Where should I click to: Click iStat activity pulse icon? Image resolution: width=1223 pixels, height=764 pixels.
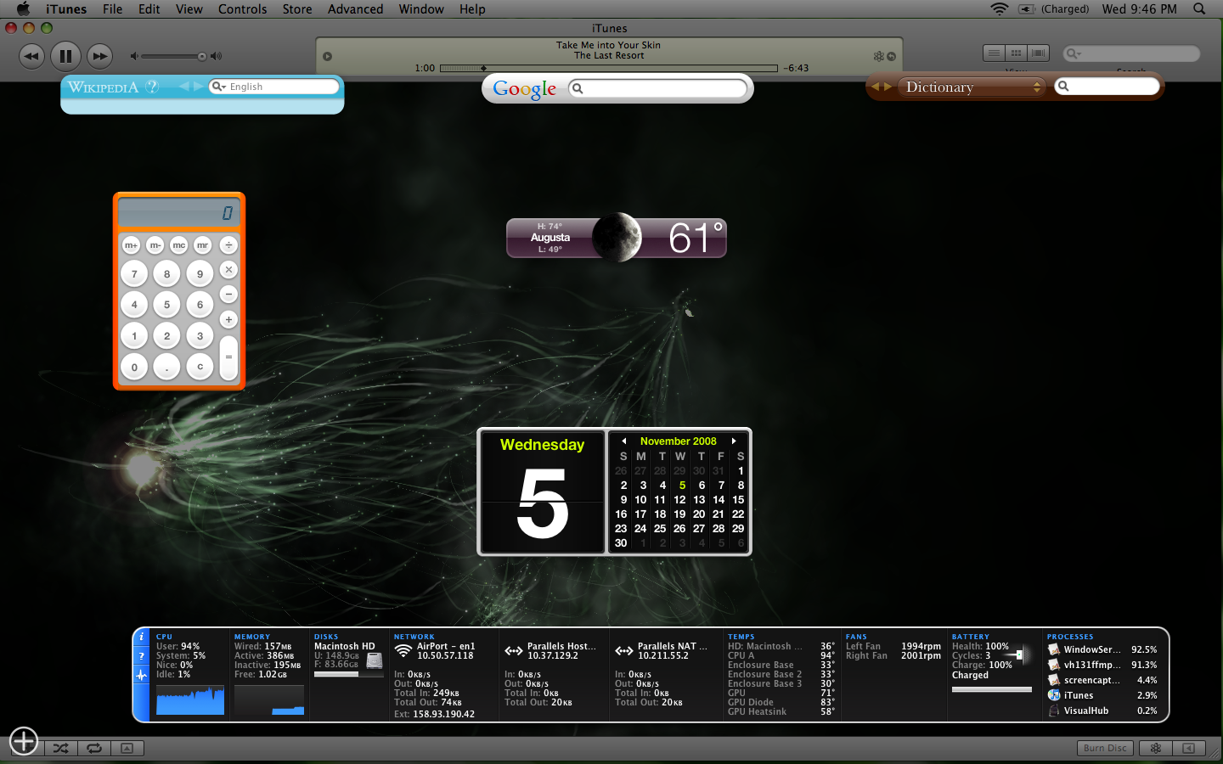(x=141, y=675)
